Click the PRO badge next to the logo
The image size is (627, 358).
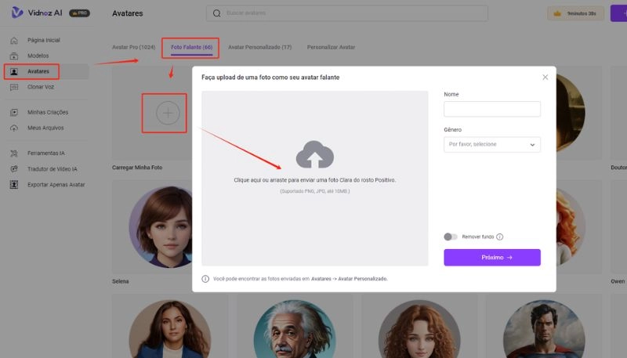coord(80,13)
